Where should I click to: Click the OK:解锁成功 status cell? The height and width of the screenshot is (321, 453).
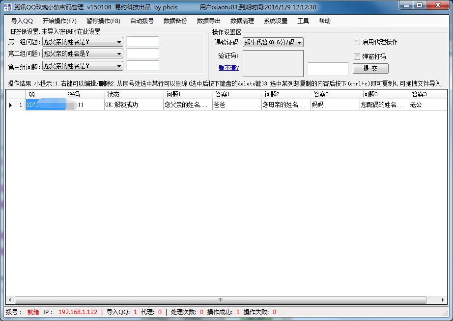[x=134, y=105]
